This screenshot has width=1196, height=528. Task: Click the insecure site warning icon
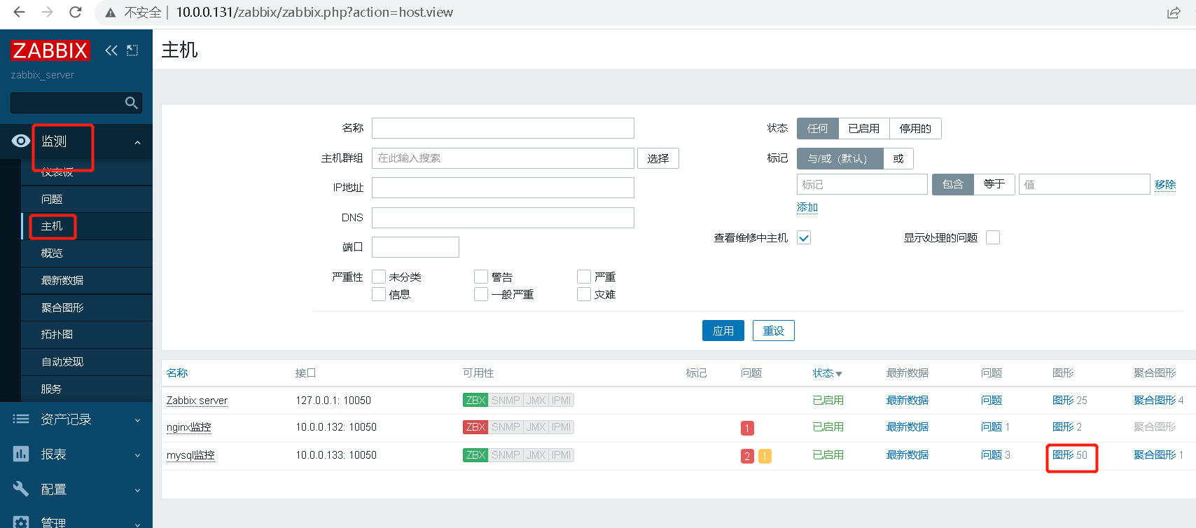tap(111, 13)
